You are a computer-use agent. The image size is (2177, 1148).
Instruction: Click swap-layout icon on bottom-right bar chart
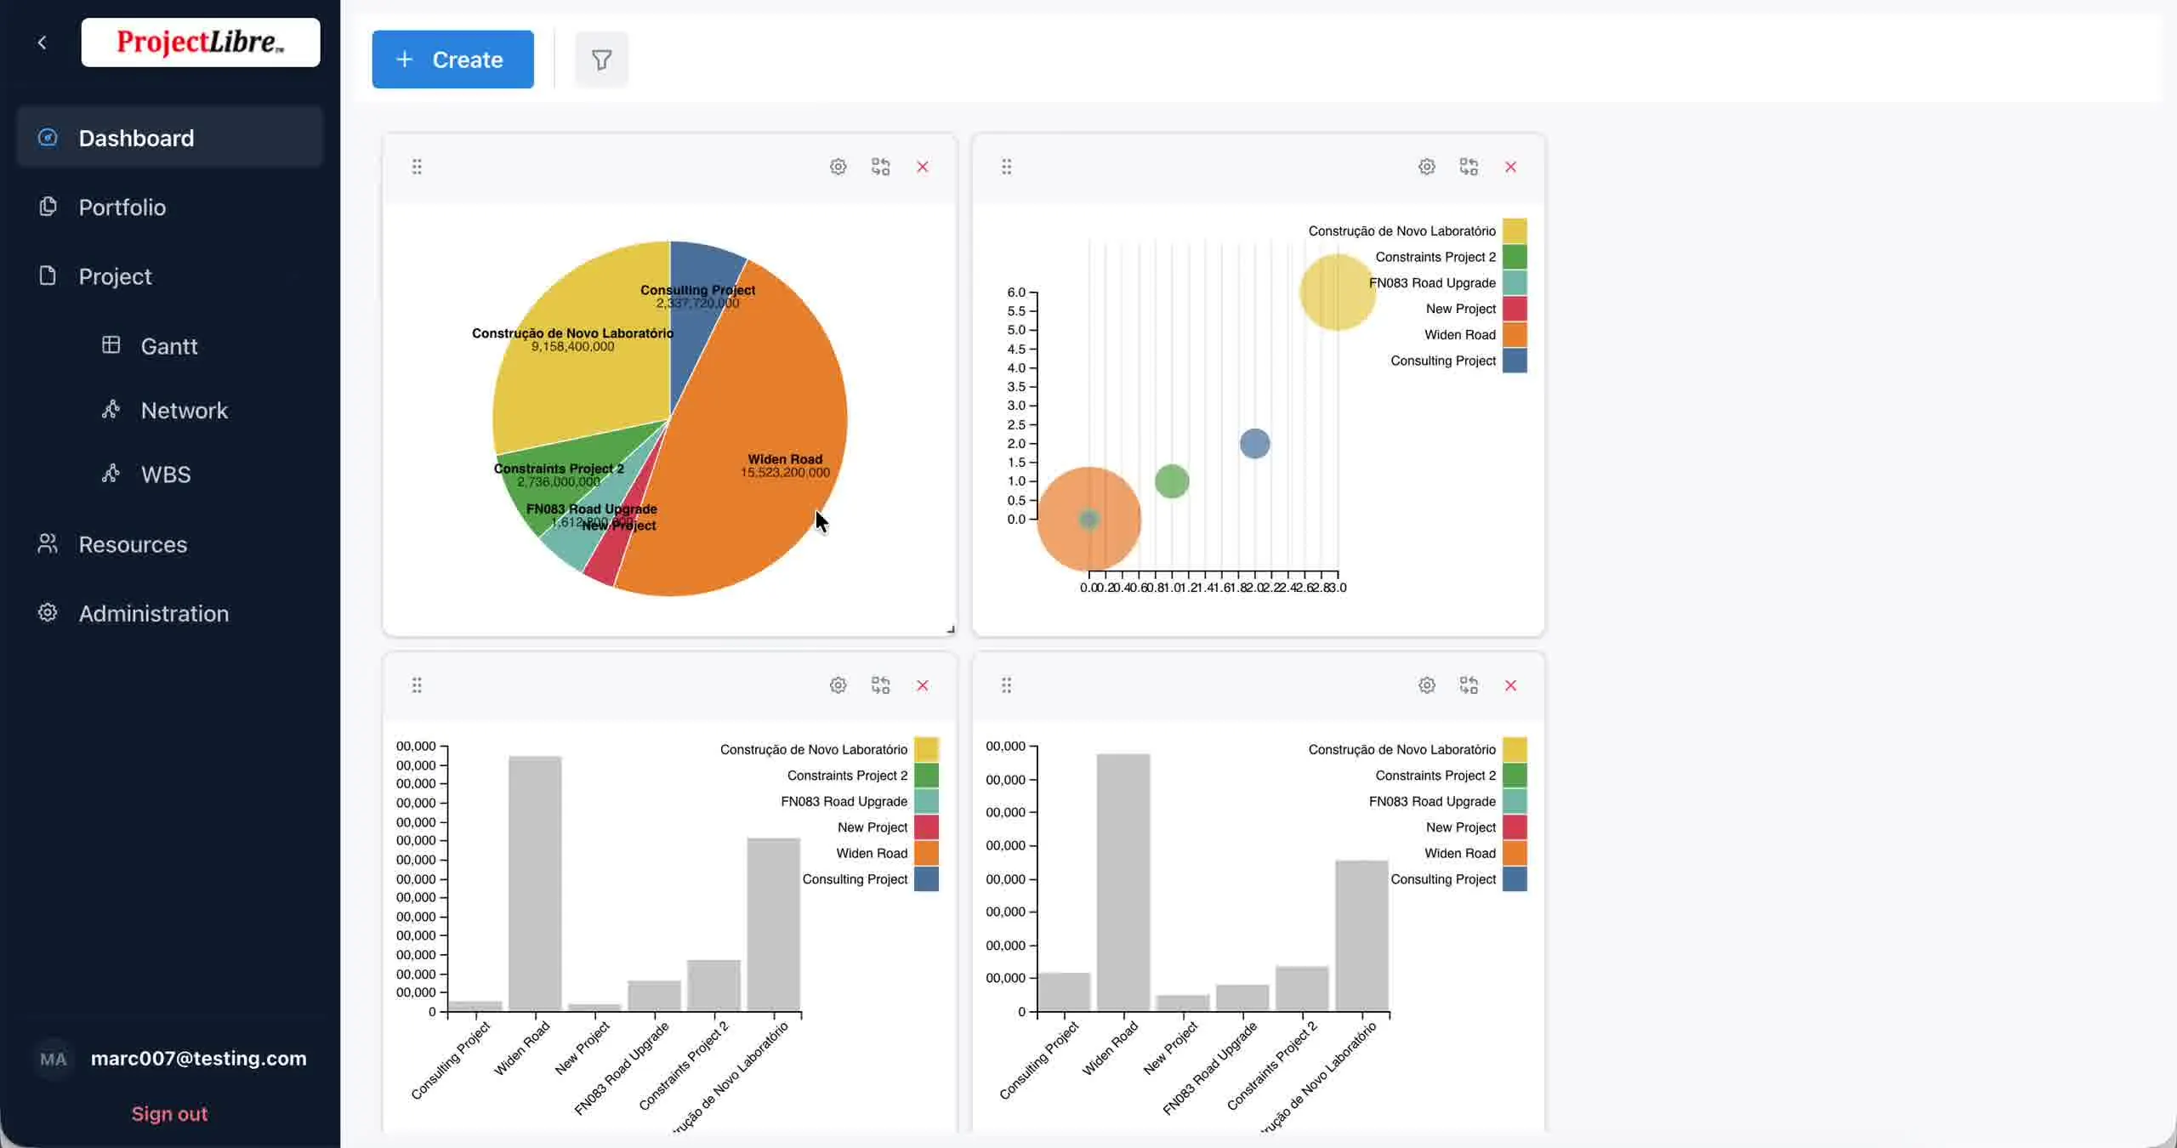pos(1469,685)
